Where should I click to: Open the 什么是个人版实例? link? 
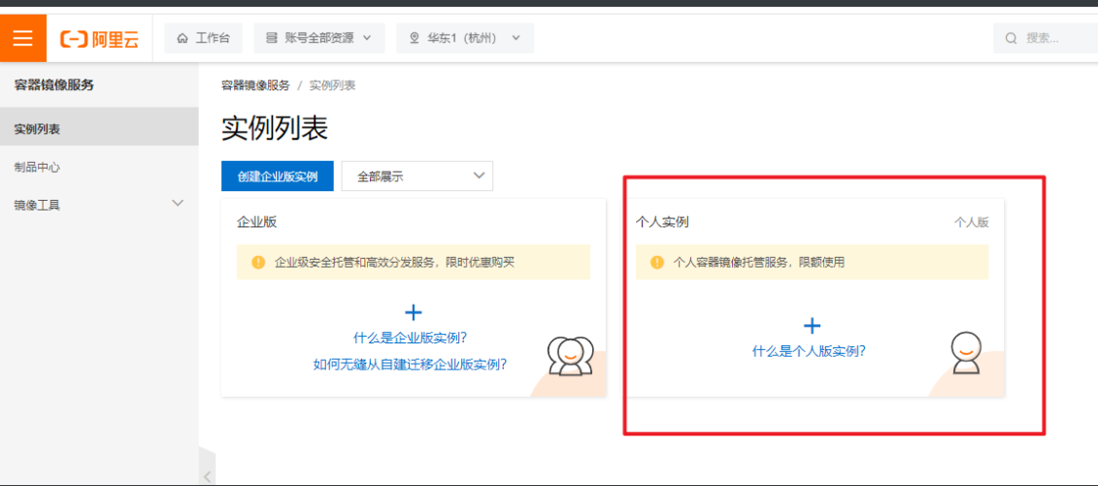click(809, 351)
